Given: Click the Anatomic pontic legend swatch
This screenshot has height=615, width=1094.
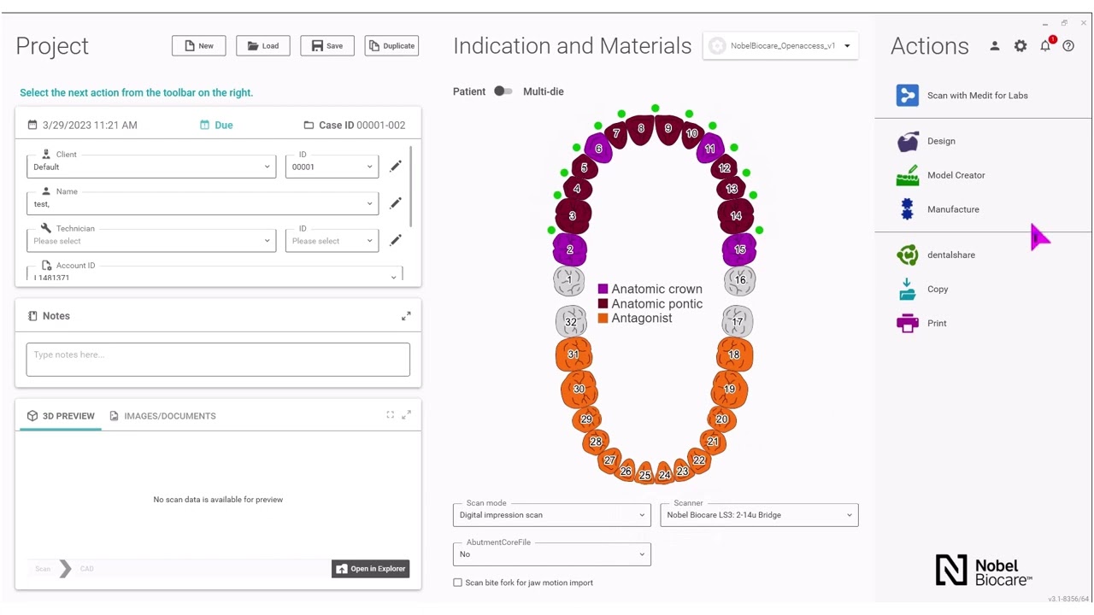Looking at the screenshot, I should [603, 303].
